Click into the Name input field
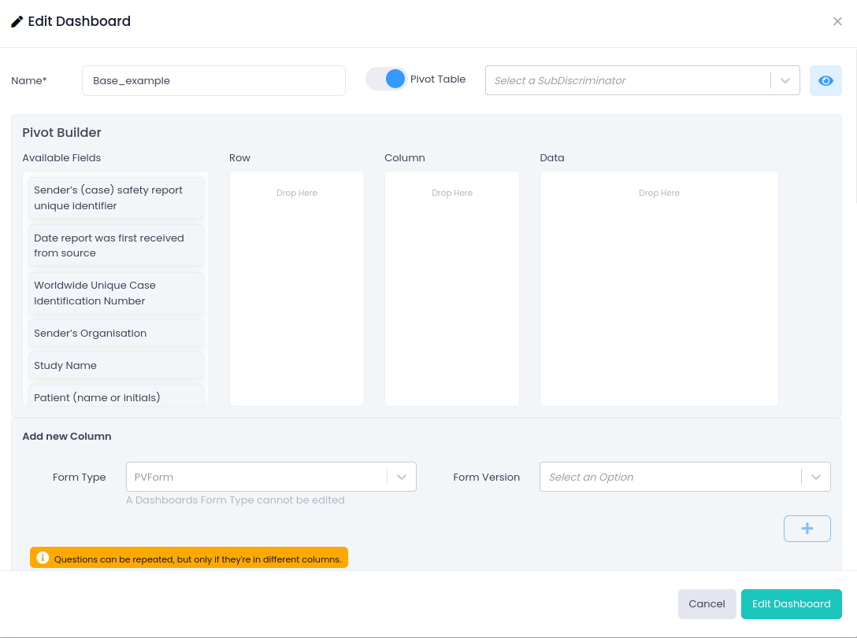The image size is (857, 638). (x=213, y=81)
